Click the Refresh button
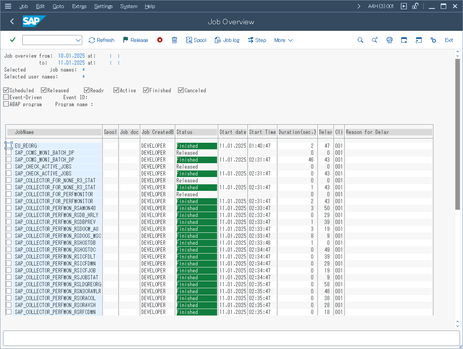Viewport: 463px width, 349px height. pyautogui.click(x=101, y=40)
